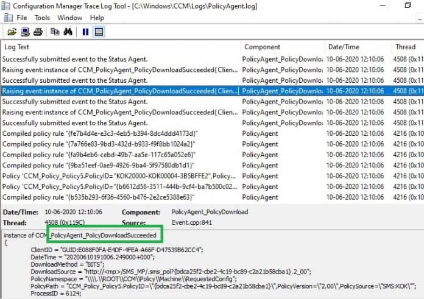Click the 'ProcessID = 6124' line
The height and width of the screenshot is (299, 424).
[56, 294]
